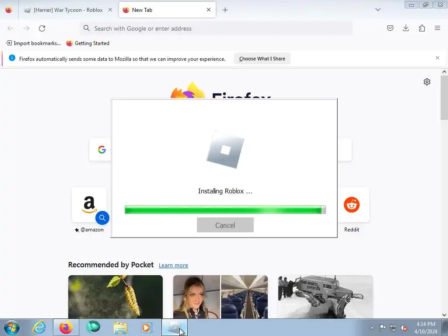Select the New Tab tab
The image size is (448, 336).
167,10
